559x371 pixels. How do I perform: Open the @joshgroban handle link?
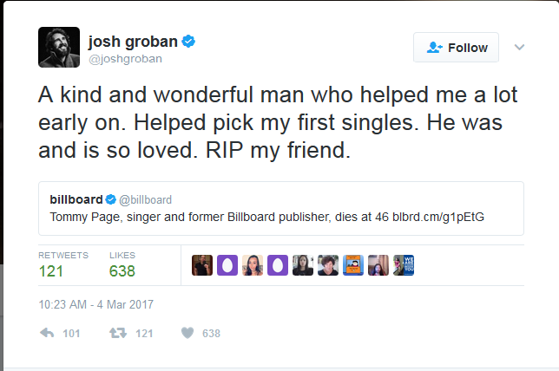coord(125,59)
